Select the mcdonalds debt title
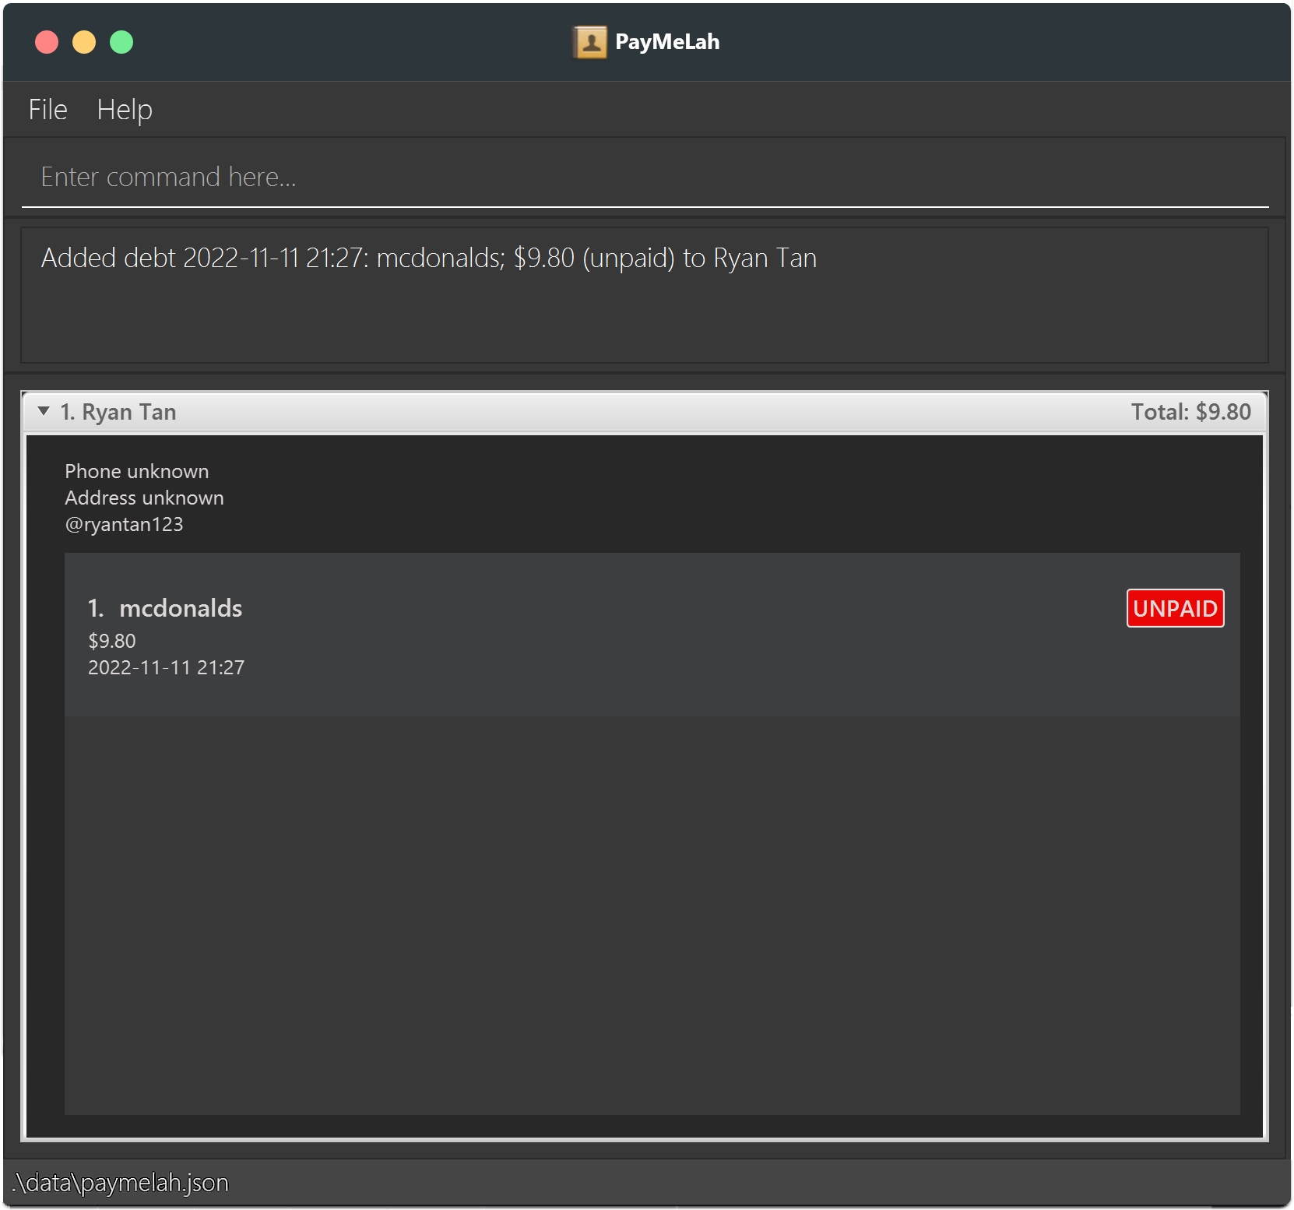The width and height of the screenshot is (1294, 1210). [181, 608]
